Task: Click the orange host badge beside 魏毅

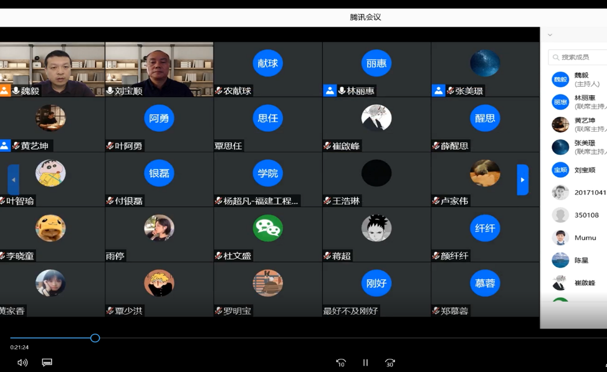Action: point(4,91)
